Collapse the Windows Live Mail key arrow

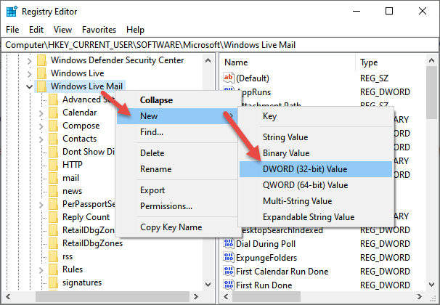29,86
